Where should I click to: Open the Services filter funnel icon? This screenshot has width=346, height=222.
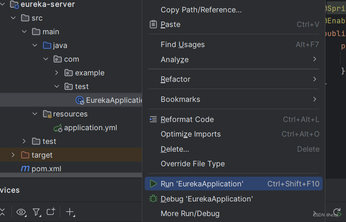37,212
